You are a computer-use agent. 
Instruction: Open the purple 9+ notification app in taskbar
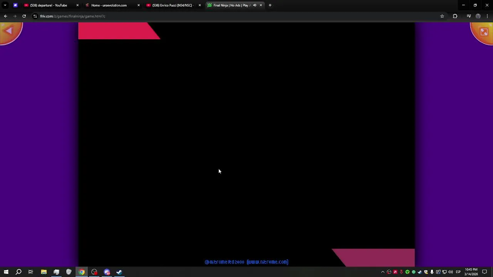pyautogui.click(x=107, y=272)
